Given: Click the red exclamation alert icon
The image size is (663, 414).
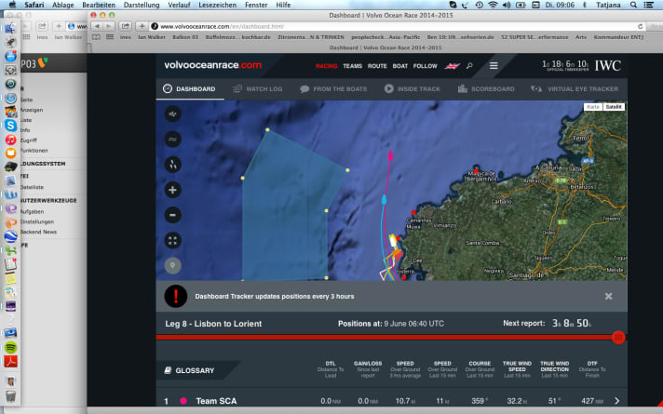Looking at the screenshot, I should coord(176,296).
